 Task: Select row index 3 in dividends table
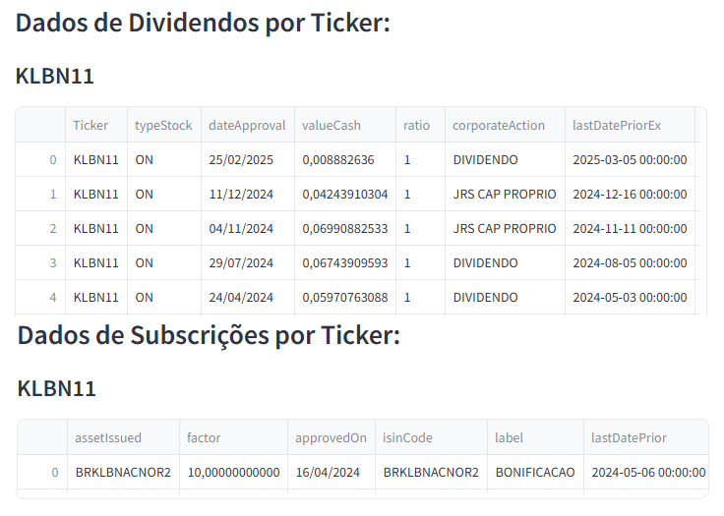53,263
